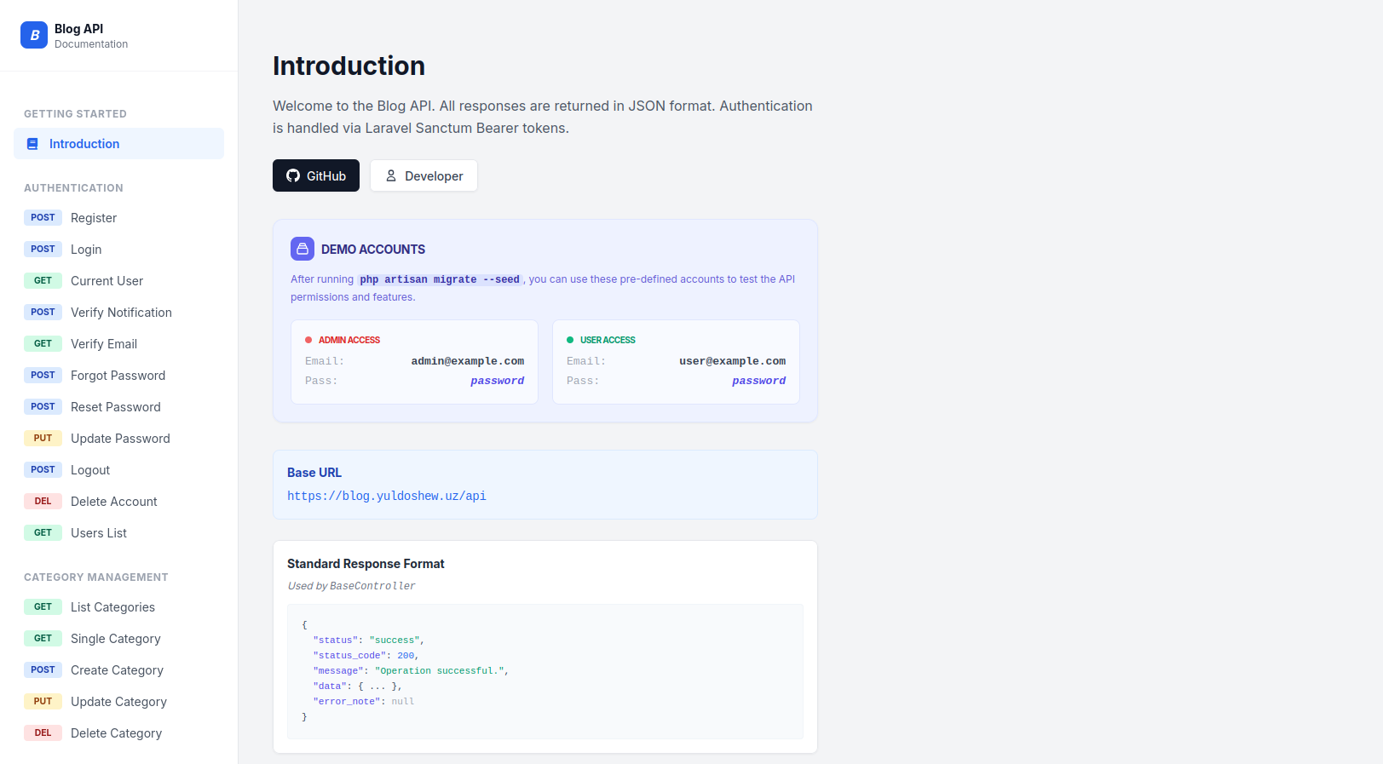Click the Base URL link

(386, 496)
